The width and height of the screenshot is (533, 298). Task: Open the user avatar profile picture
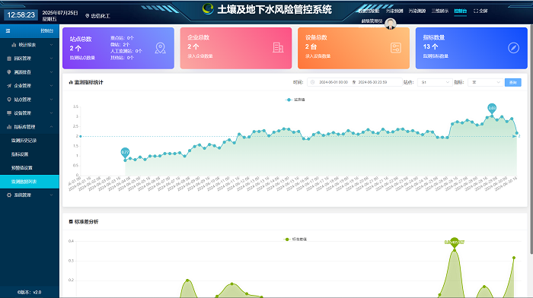(390, 24)
